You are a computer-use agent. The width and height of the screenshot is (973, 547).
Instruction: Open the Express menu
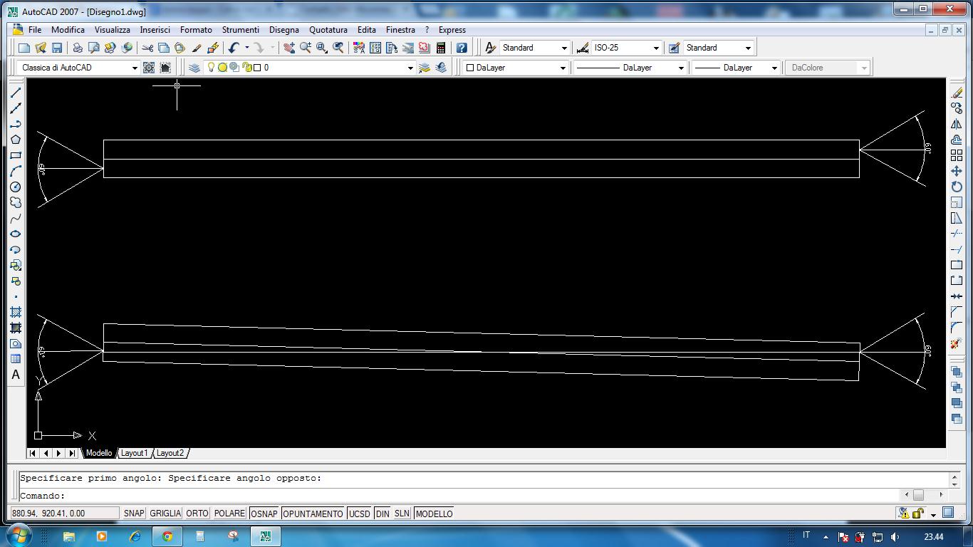click(x=452, y=30)
